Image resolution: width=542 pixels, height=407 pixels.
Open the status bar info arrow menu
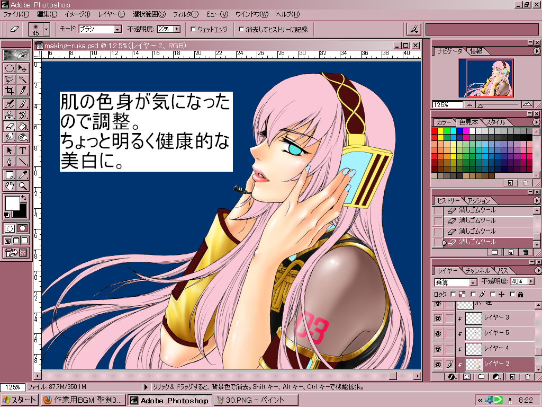click(x=146, y=387)
